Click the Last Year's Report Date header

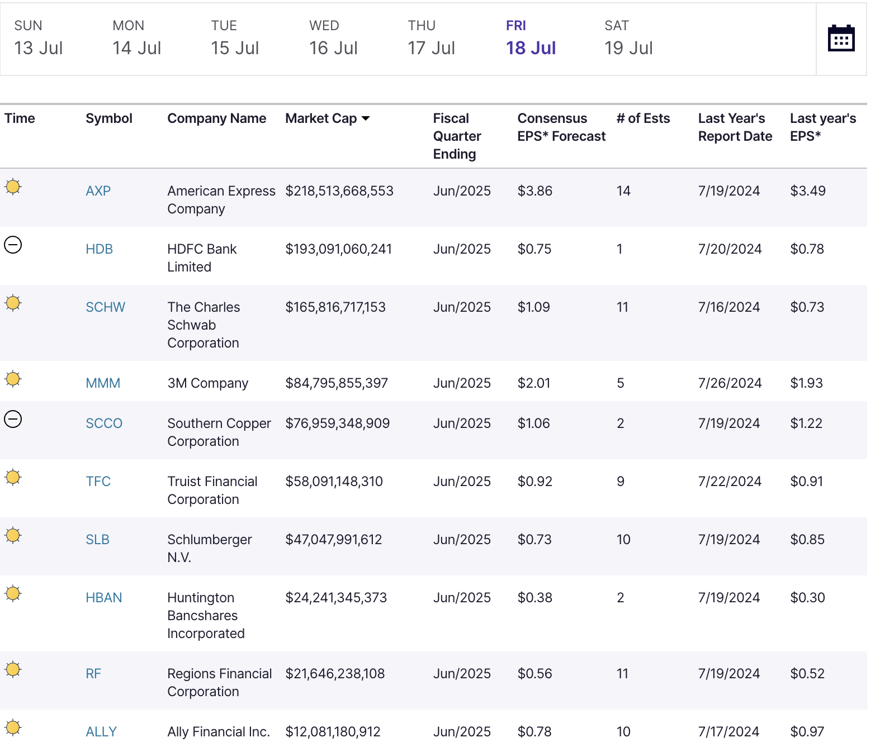[735, 127]
